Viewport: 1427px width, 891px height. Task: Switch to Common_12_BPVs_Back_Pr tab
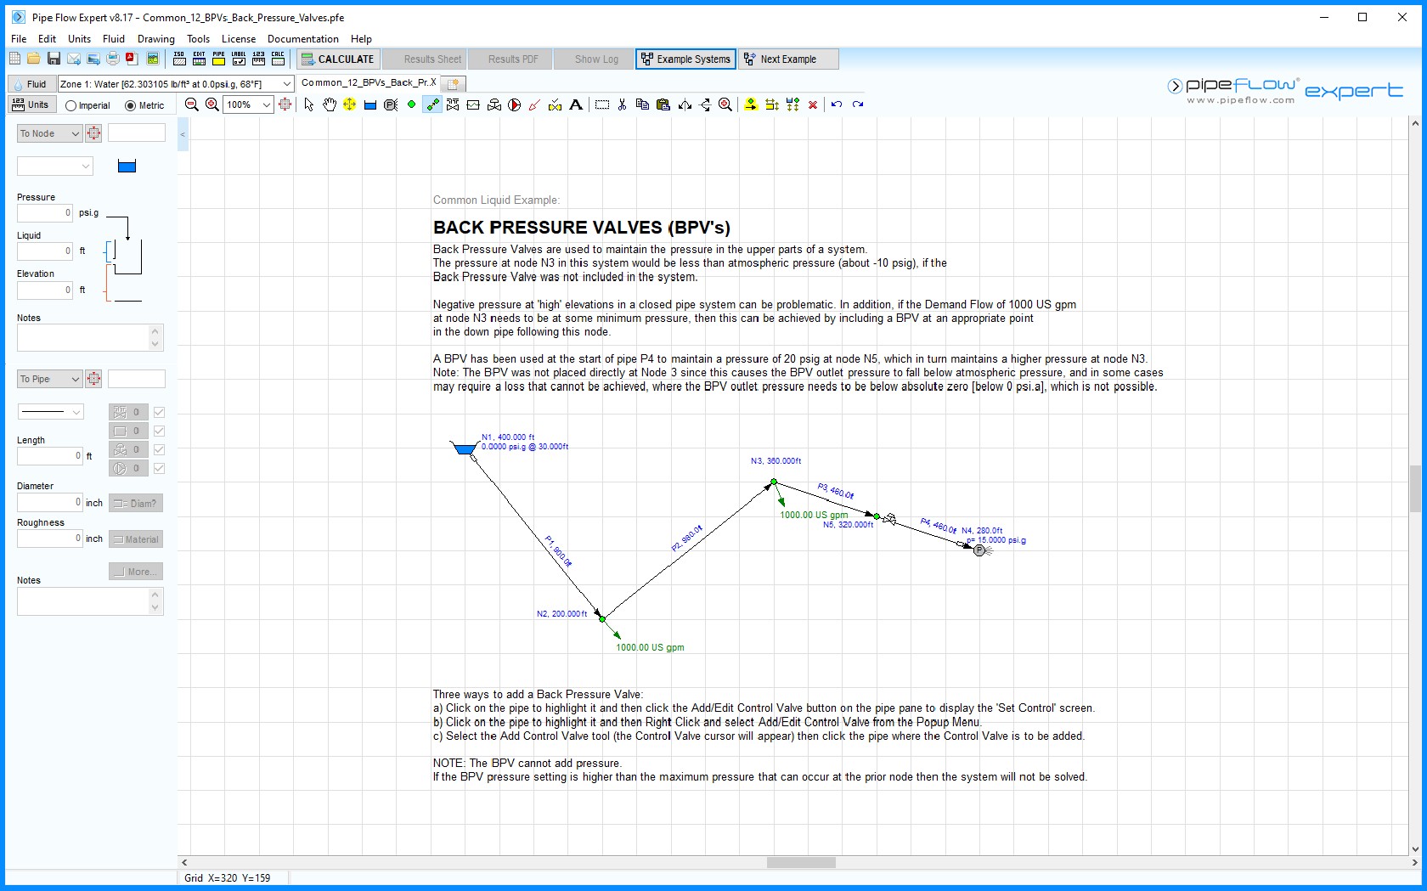(369, 82)
